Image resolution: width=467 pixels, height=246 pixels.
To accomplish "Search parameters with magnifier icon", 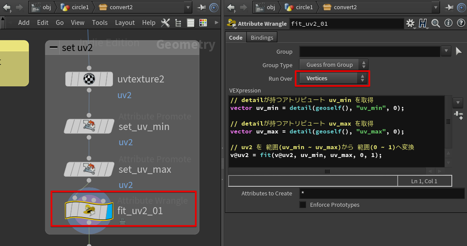I will 436,23.
